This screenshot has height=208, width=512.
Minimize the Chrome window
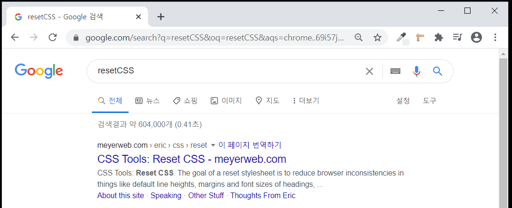441,11
